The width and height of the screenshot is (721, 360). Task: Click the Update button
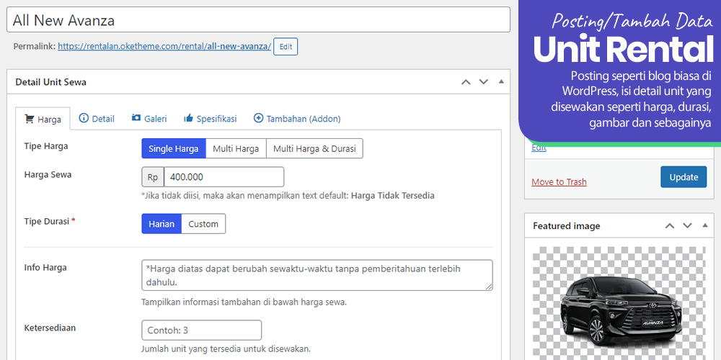pyautogui.click(x=684, y=177)
